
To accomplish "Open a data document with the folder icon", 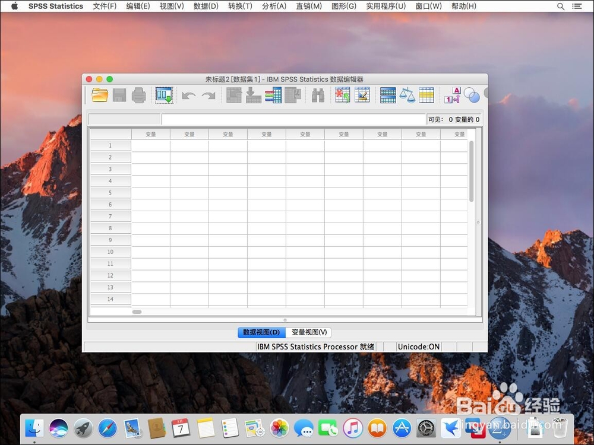I will (x=100, y=95).
